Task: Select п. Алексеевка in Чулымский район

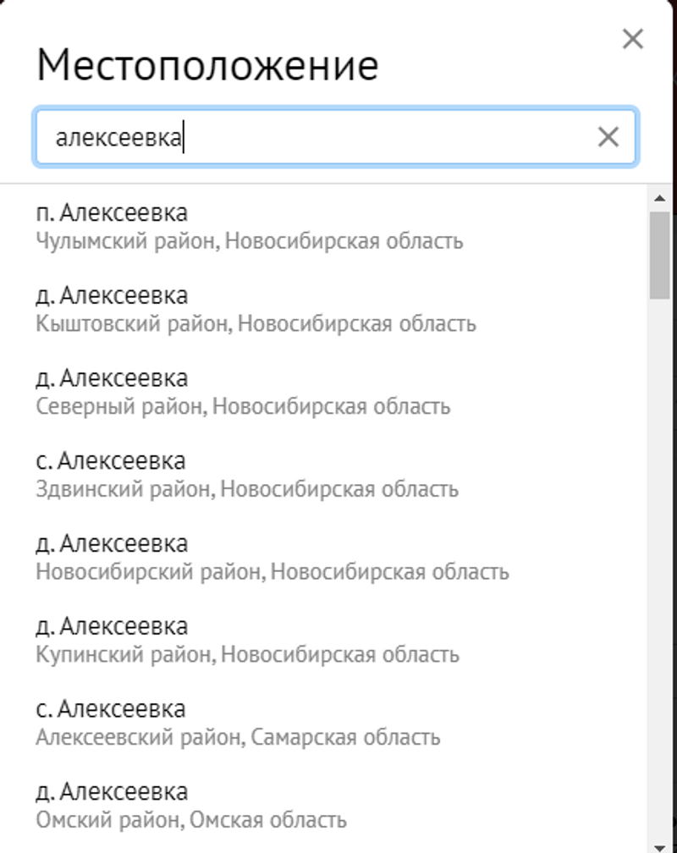Action: [112, 212]
